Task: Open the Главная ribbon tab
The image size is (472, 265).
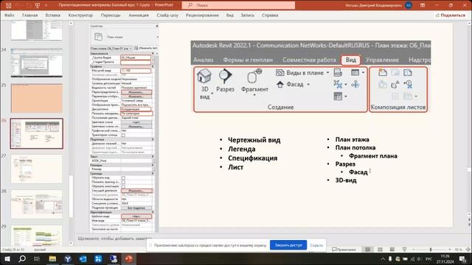Action: point(29,15)
